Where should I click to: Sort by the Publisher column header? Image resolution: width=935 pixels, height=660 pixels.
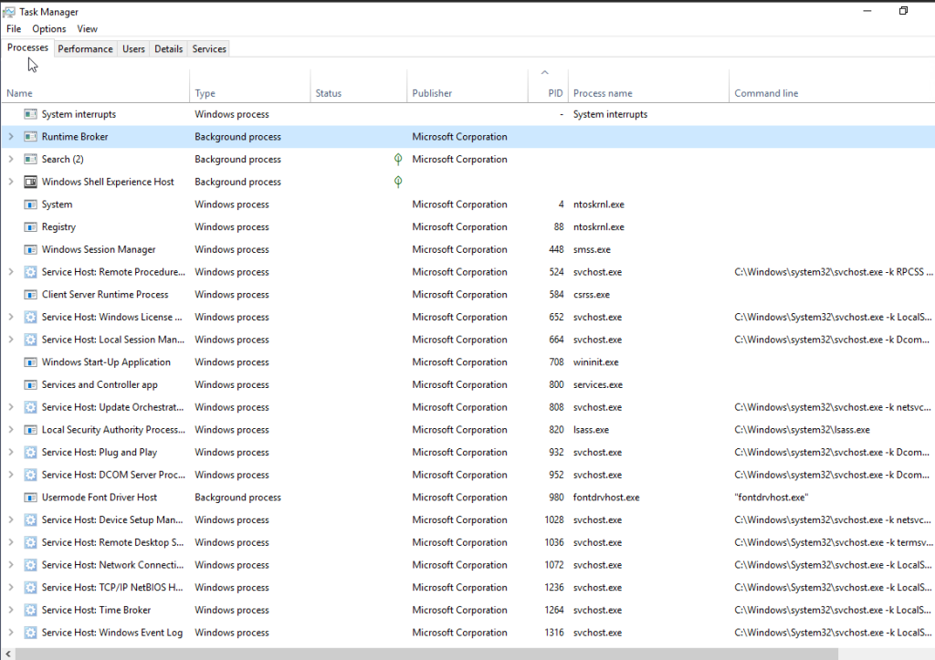click(432, 93)
